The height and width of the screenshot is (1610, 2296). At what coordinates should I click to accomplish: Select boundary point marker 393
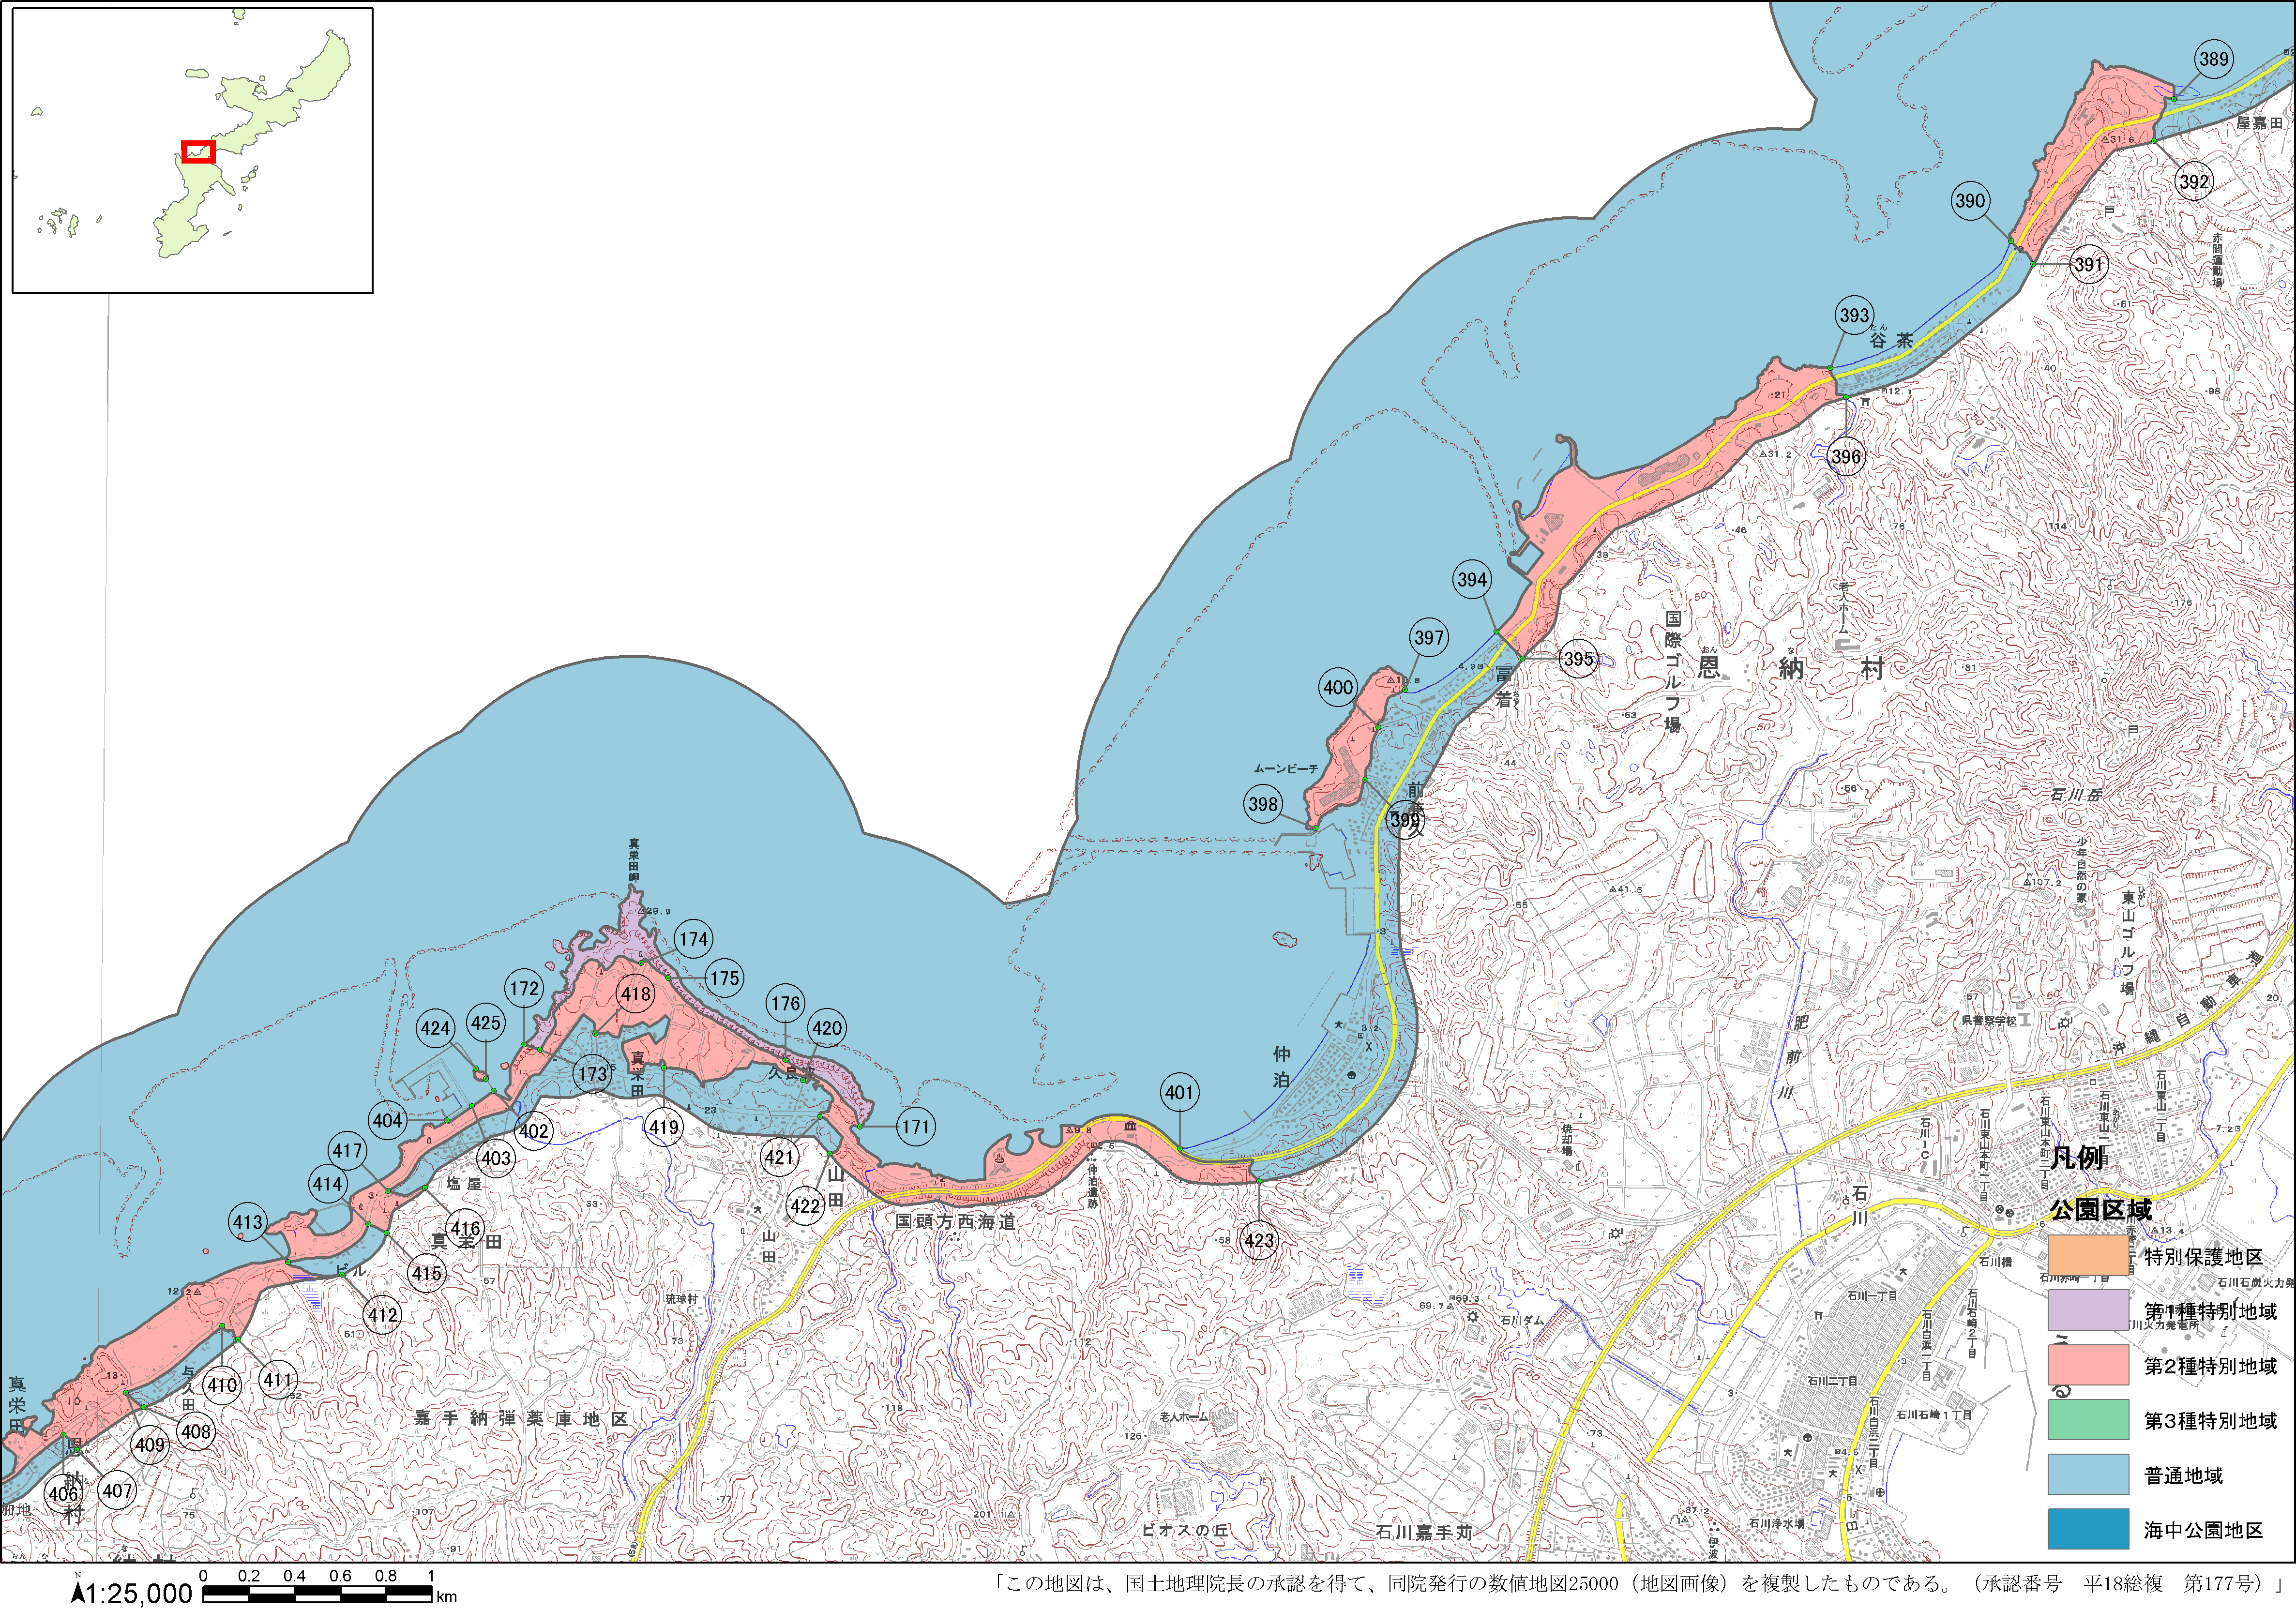pos(1854,315)
